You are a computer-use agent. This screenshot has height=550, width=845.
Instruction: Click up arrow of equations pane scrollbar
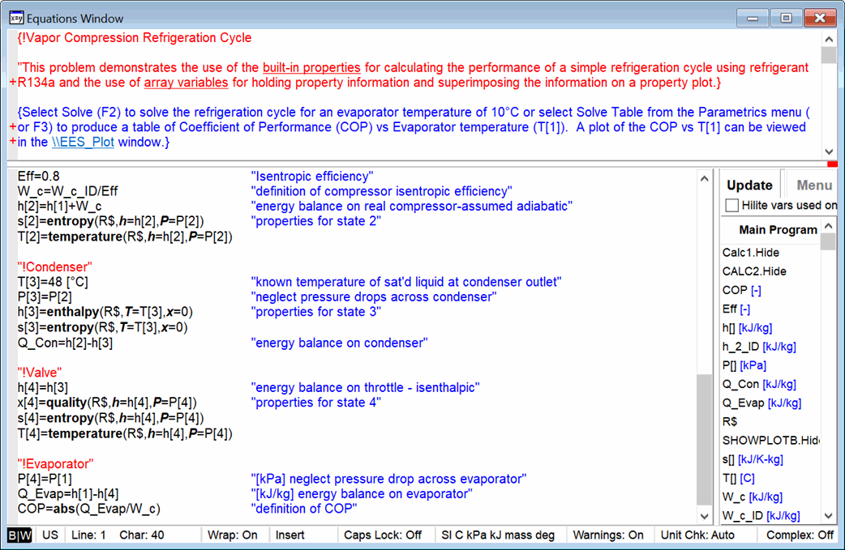[704, 178]
